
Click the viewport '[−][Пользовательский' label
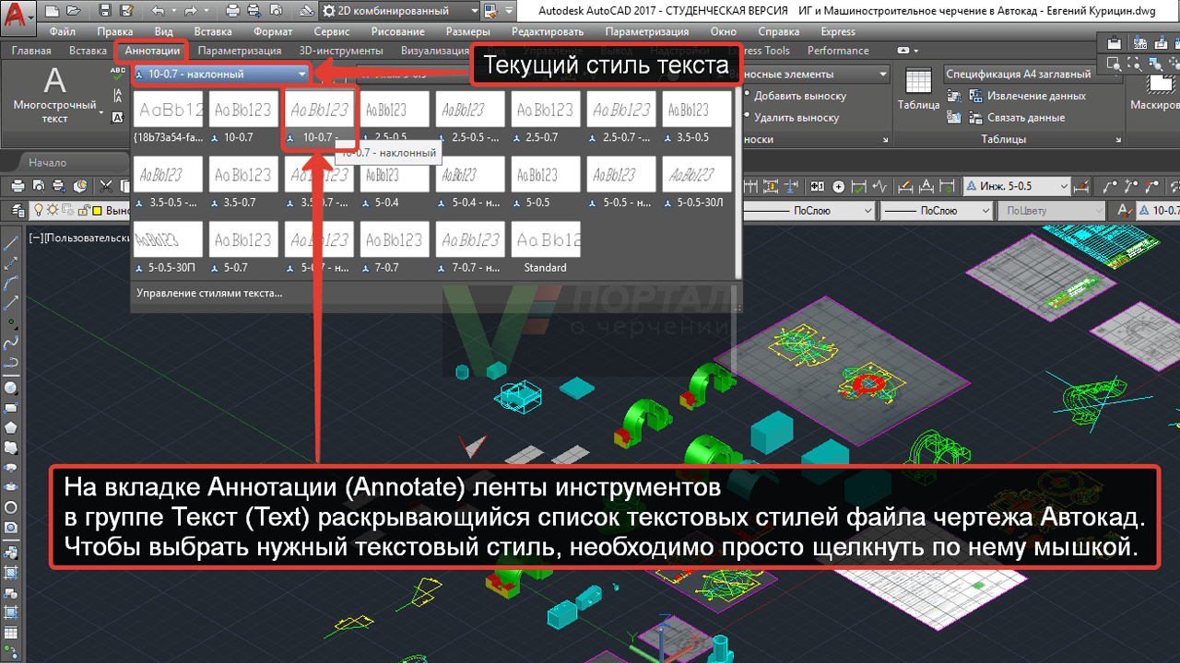80,238
